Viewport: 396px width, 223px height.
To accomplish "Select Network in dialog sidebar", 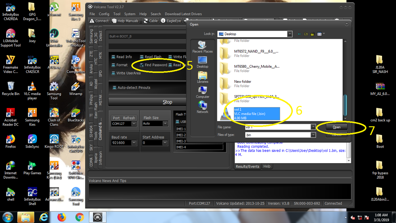I will [x=202, y=107].
